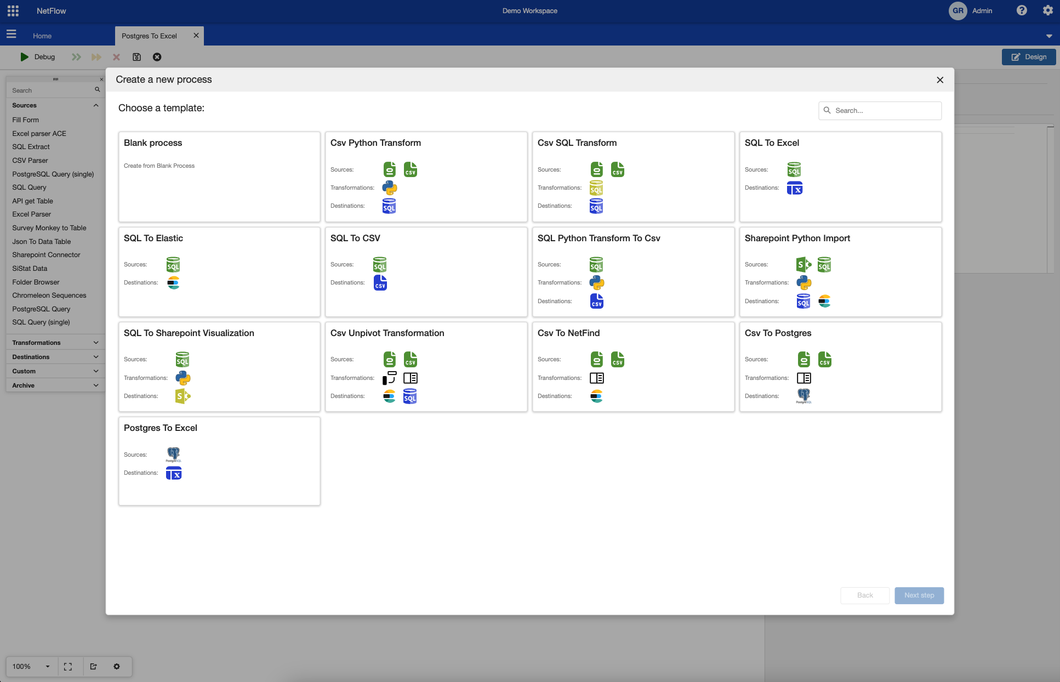Open settings gear in top bar

point(1048,10)
